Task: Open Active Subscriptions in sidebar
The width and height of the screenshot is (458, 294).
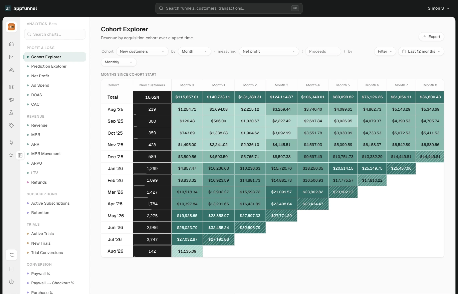Action: click(x=55, y=203)
